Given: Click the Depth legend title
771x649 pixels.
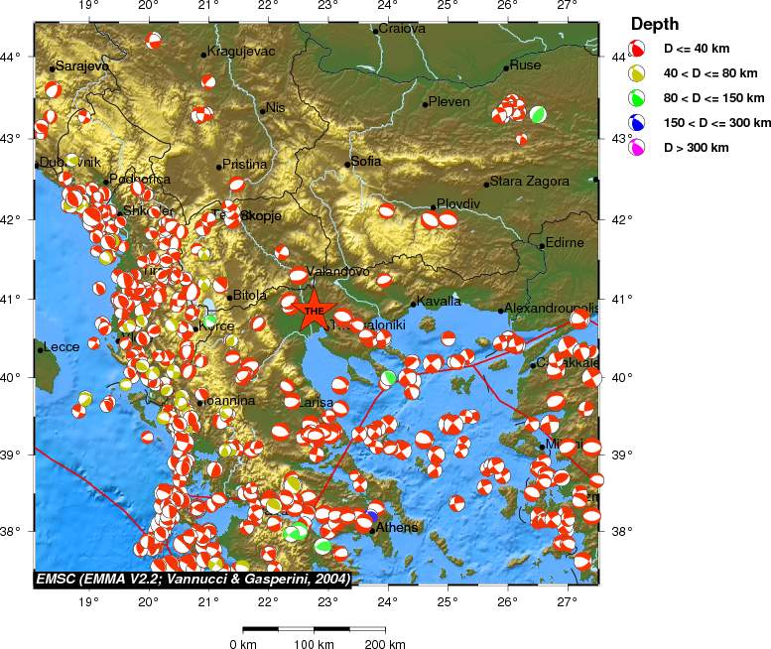Looking at the screenshot, I should 656,24.
